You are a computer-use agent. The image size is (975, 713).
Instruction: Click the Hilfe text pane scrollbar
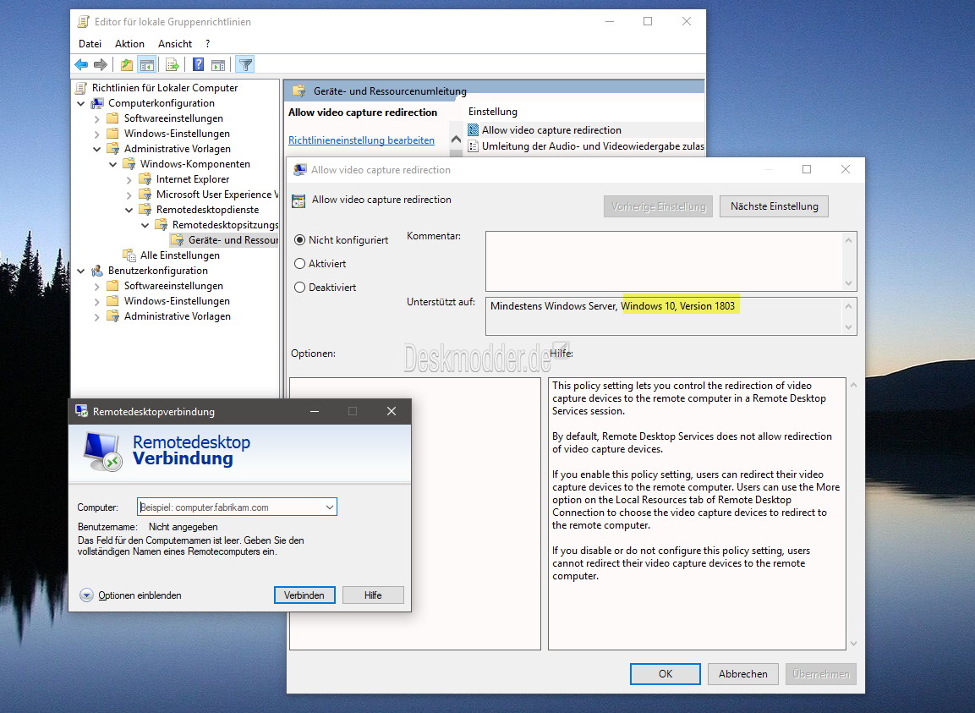[x=853, y=514]
